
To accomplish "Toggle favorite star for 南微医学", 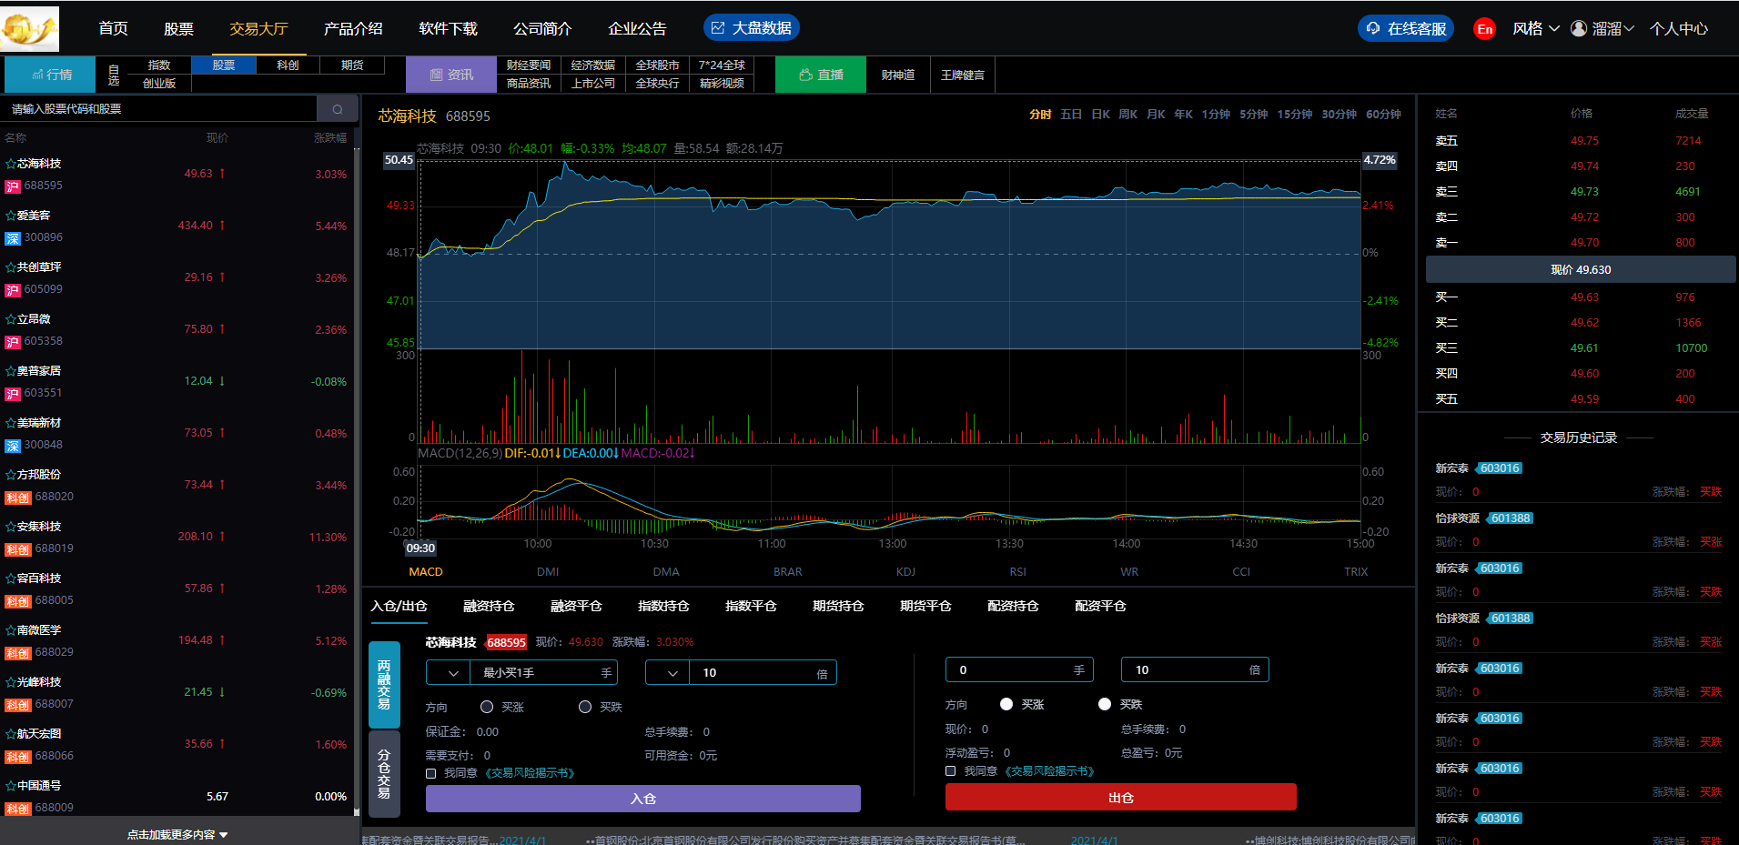I will (x=11, y=630).
